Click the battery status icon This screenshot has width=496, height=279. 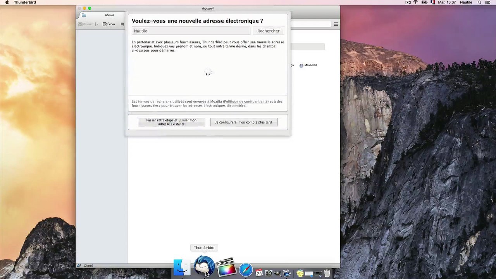click(424, 2)
